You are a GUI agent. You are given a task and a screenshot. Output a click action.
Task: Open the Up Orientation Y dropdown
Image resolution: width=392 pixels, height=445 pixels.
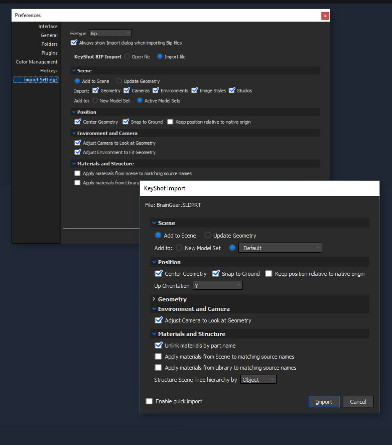pos(217,285)
